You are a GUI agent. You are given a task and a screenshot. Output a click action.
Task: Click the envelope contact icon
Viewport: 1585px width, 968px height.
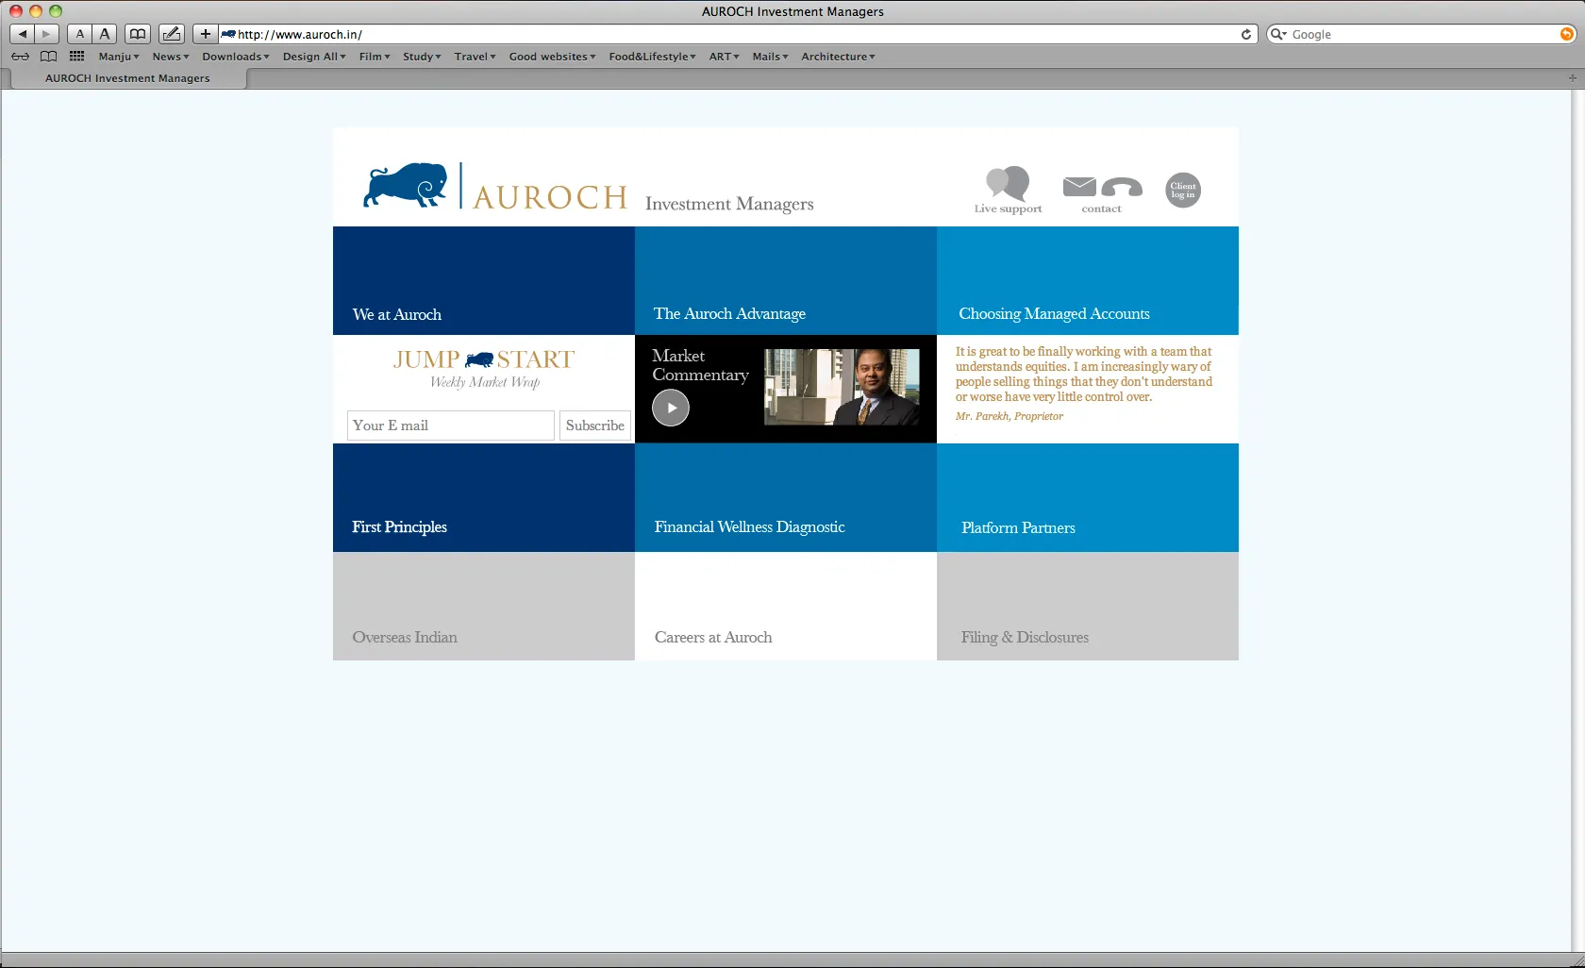tap(1079, 186)
